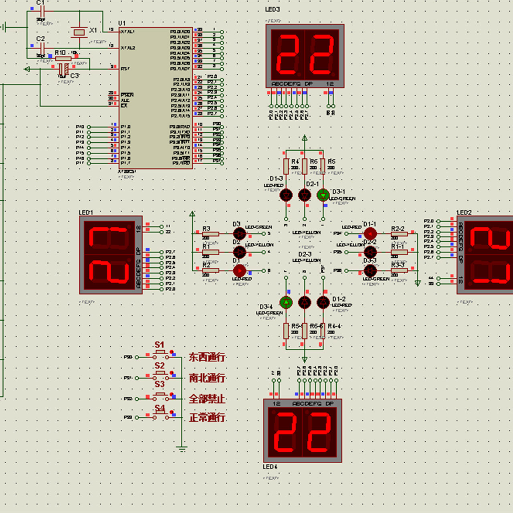Select the D1-3 red LED
The image size is (513, 513).
pyautogui.click(x=286, y=195)
